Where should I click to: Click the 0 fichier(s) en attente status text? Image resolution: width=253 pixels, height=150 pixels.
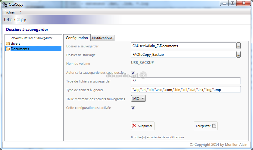tap(158, 137)
